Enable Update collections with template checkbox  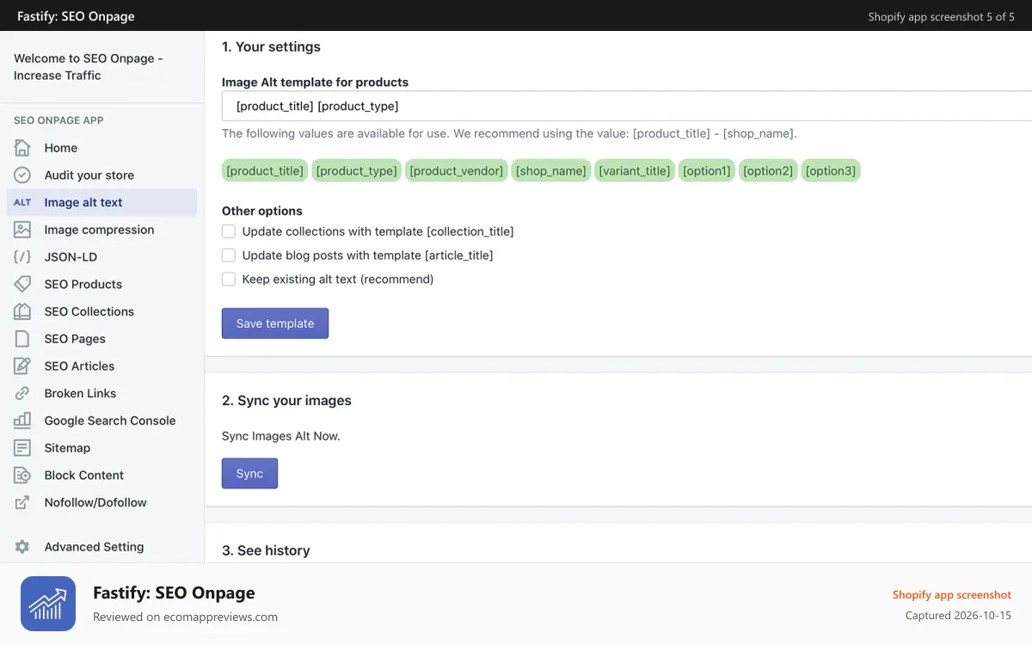click(x=229, y=231)
